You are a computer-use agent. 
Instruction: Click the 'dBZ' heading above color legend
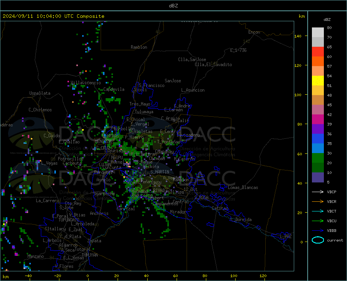coord(327,19)
